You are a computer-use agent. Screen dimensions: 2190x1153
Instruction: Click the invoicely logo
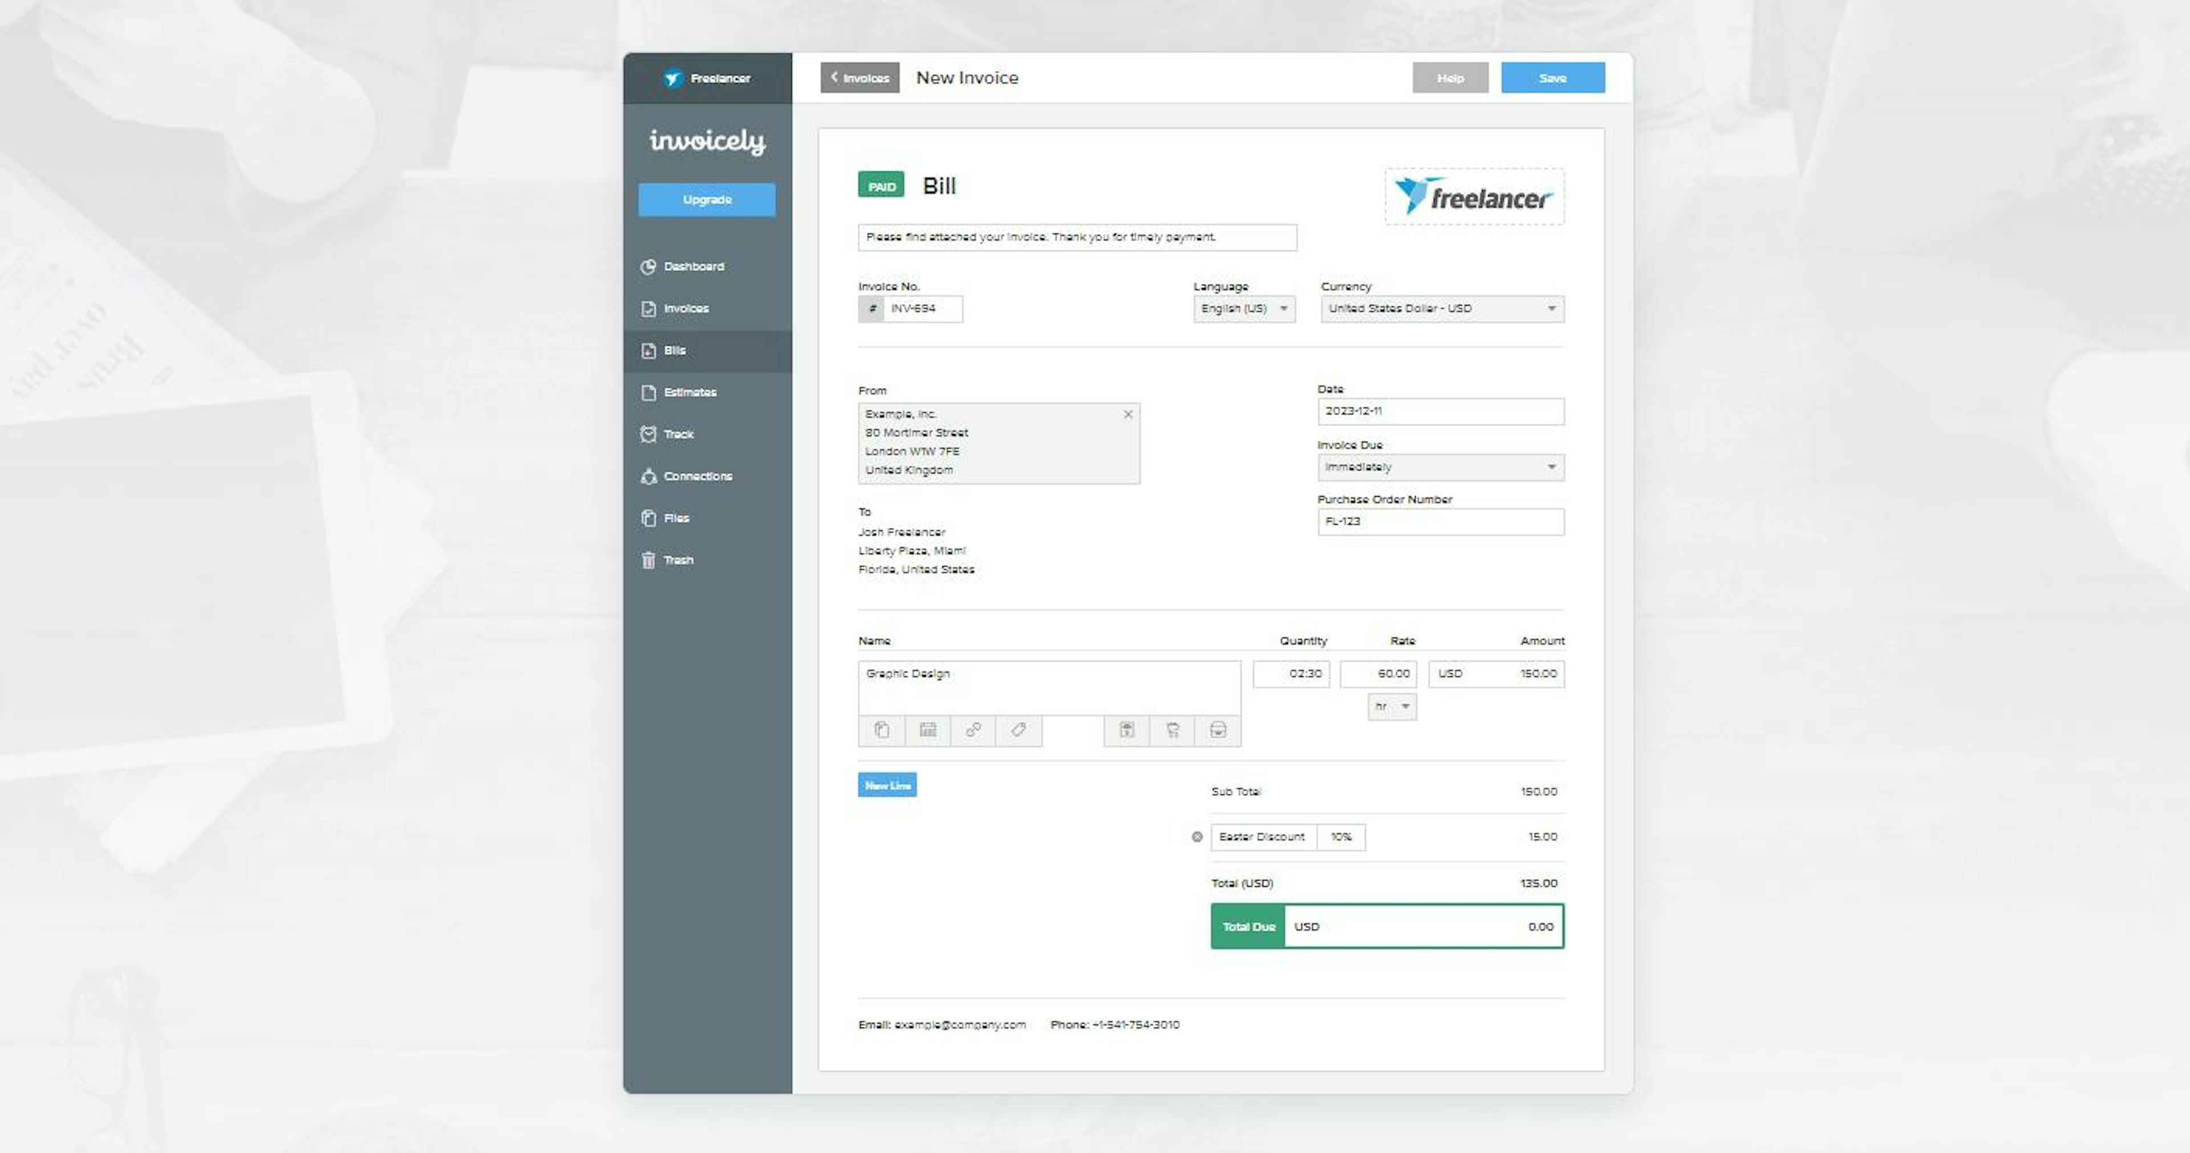coord(707,141)
